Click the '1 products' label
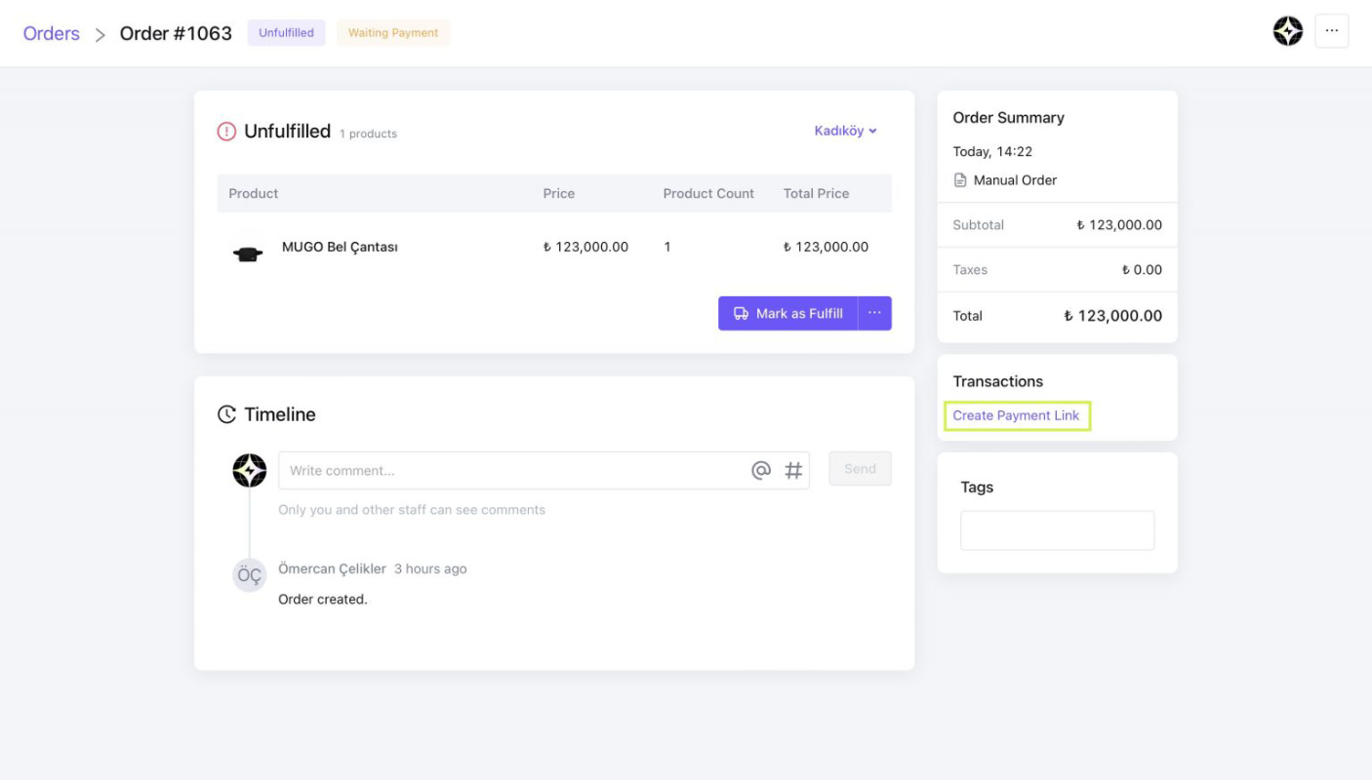The height and width of the screenshot is (780, 1372). coord(368,134)
